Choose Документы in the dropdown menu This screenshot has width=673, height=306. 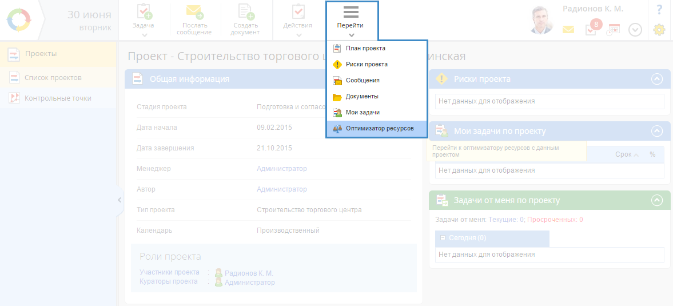coord(376,97)
